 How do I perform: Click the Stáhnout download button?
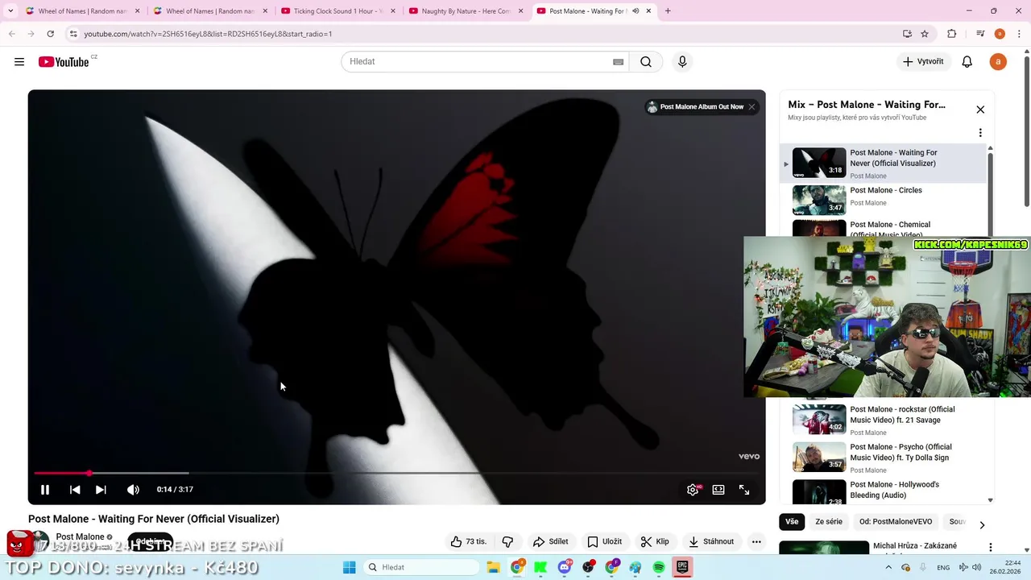711,541
